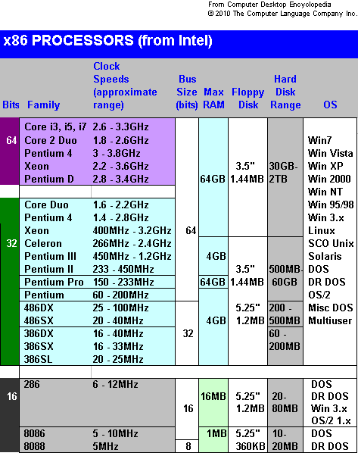This screenshot has width=358, height=456.
Task: Select the Pentium Pro family entry
Action: pyautogui.click(x=54, y=282)
